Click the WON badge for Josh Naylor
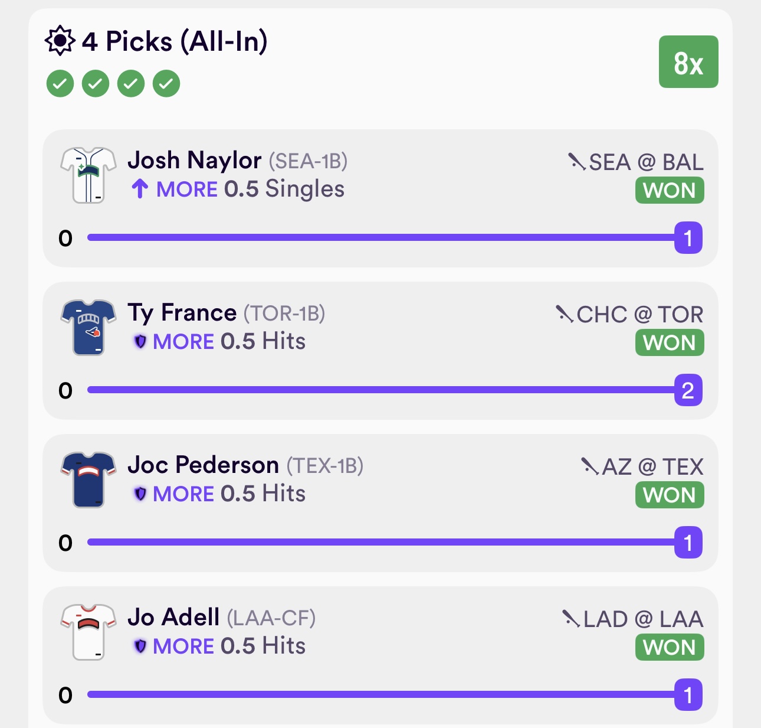The image size is (761, 728). click(x=670, y=191)
